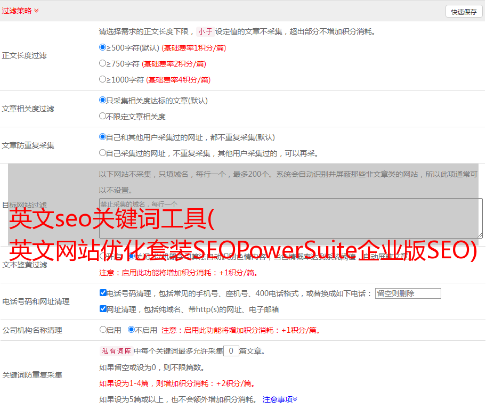Image resolution: width=486 pixels, height=409 pixels.
Task: Expand the 注意事项 link
Action: (280, 399)
